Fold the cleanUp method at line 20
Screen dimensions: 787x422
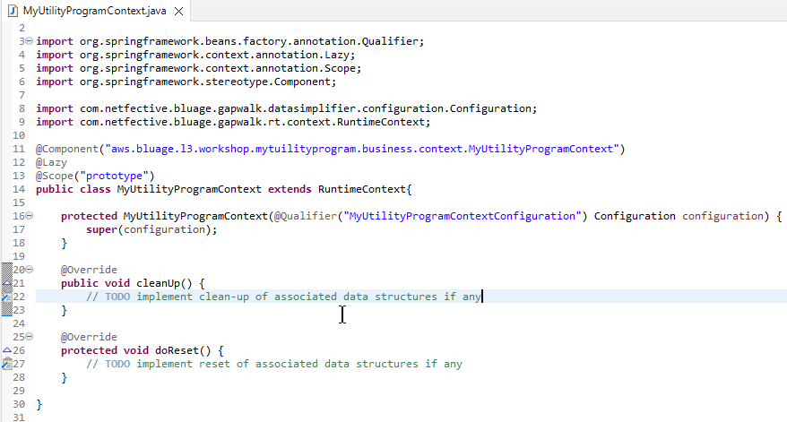click(30, 270)
